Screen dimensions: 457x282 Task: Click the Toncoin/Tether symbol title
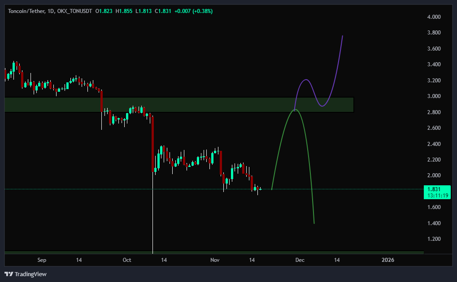(26, 10)
